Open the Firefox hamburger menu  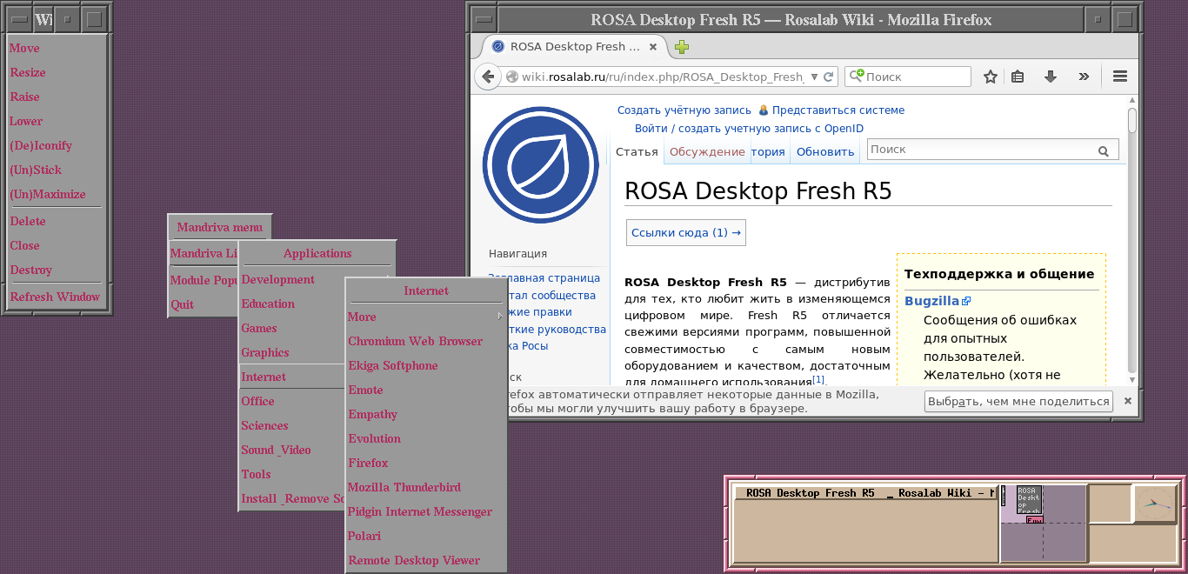(x=1120, y=77)
